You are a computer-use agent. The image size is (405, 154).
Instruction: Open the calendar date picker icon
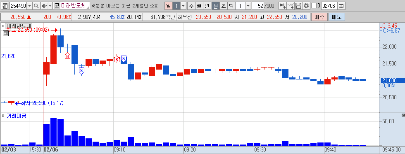tap(341, 6)
